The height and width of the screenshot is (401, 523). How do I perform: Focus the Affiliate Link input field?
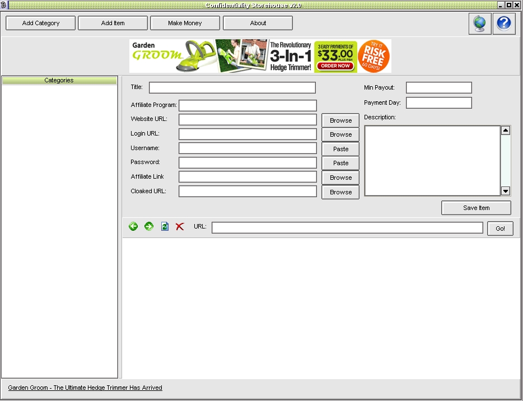click(x=248, y=177)
